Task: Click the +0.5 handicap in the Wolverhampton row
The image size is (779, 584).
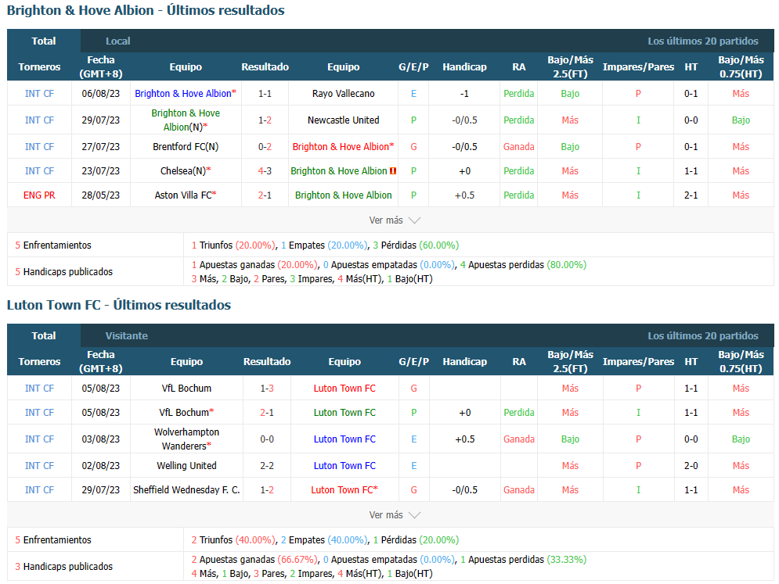Action: click(x=464, y=439)
